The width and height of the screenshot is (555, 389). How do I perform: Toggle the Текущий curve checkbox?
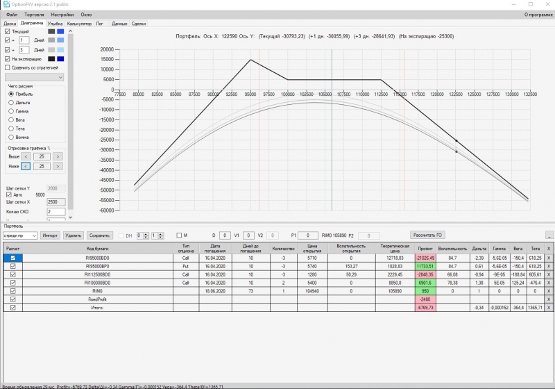coord(8,31)
